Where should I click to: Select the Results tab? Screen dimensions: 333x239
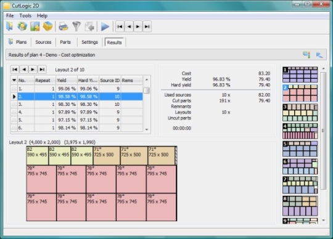click(x=114, y=43)
